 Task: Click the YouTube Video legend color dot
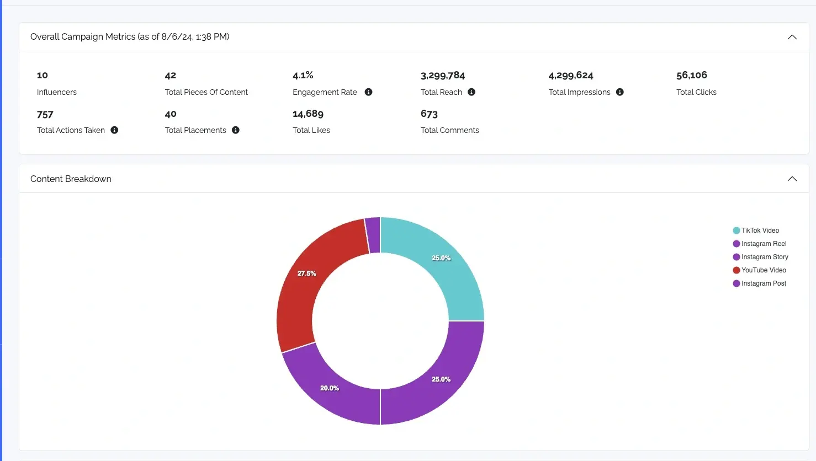click(736, 270)
